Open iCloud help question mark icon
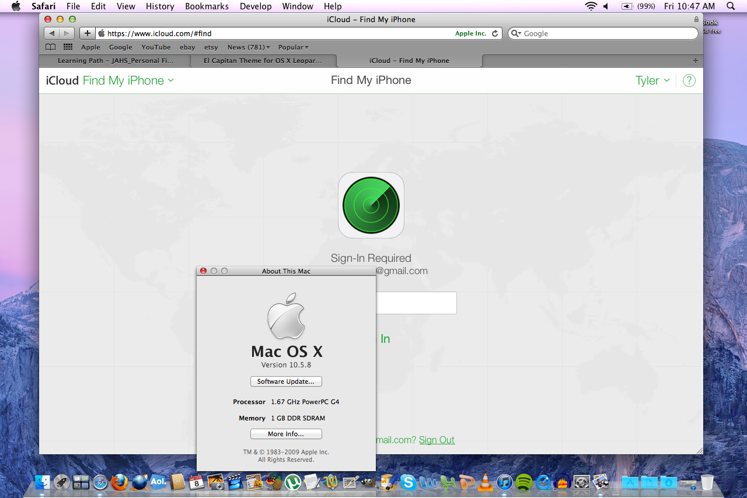The image size is (747, 498). point(689,80)
